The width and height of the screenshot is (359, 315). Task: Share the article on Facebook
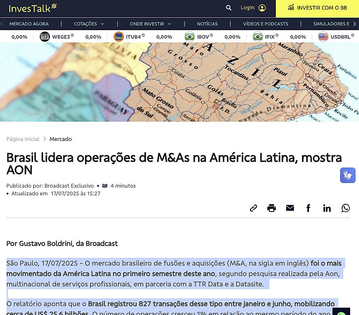309,208
